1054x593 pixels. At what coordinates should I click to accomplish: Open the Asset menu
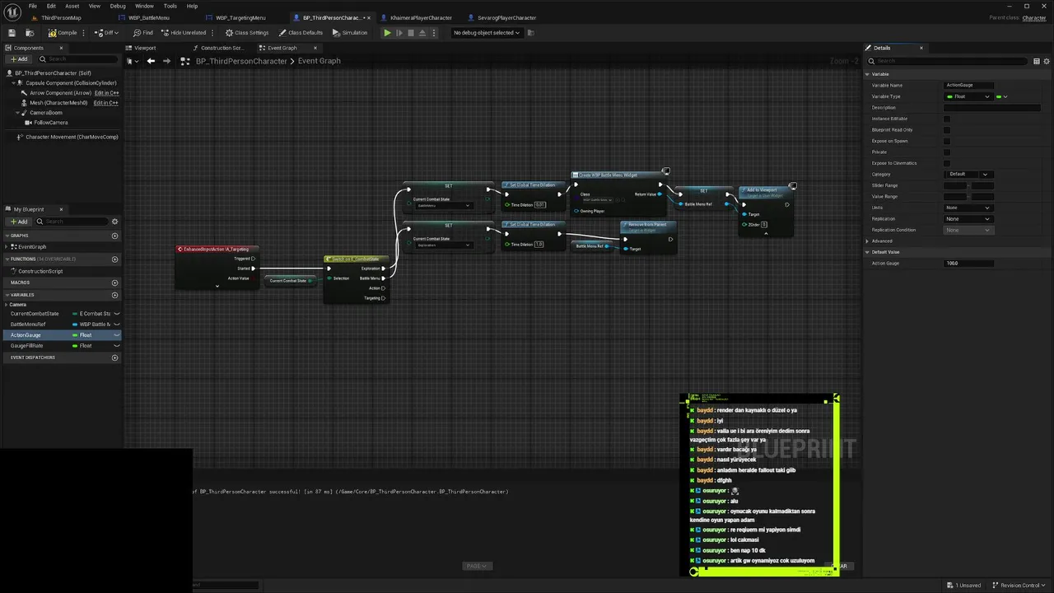click(x=72, y=6)
